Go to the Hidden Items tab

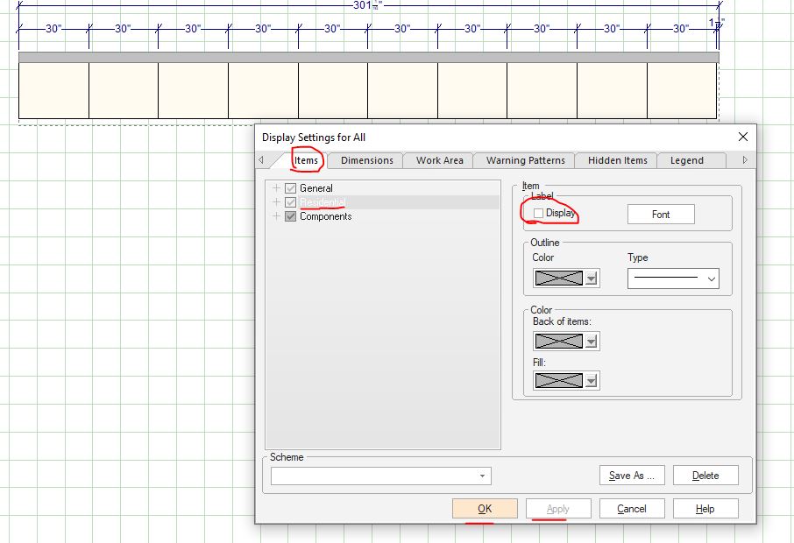(x=617, y=160)
